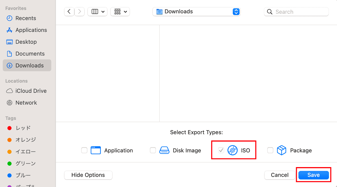Screen dimensions: 337x187
Task: Click the ISO disc icon
Action: click(233, 150)
